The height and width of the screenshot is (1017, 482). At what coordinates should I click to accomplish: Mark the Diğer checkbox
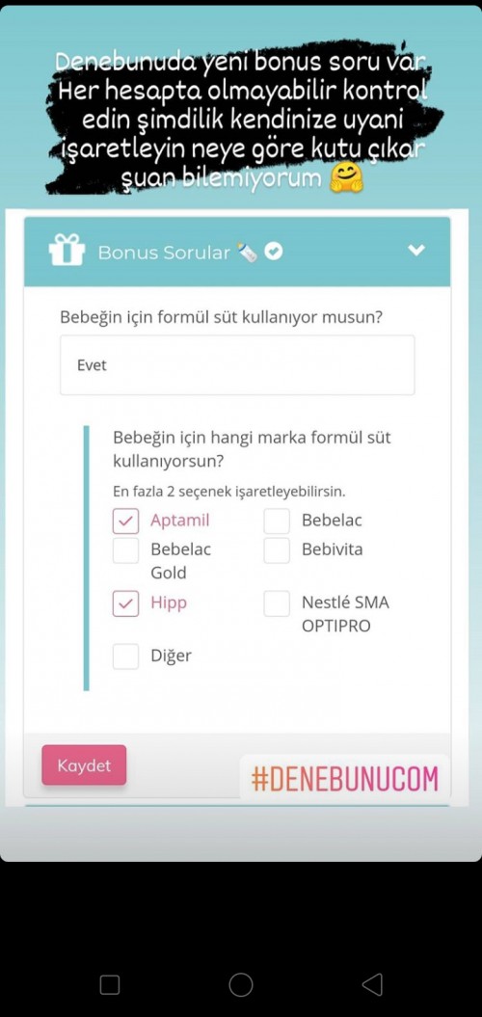coord(126,656)
